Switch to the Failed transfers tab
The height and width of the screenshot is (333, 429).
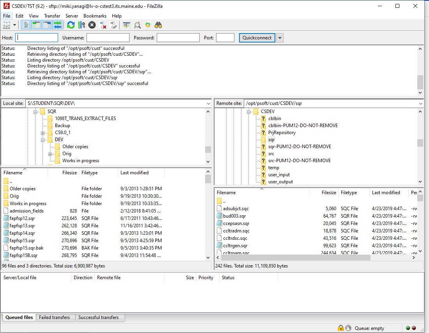point(55,317)
